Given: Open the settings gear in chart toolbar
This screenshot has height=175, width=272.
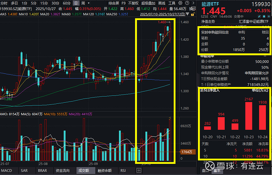Looking at the screenshot, I should click(x=181, y=3).
